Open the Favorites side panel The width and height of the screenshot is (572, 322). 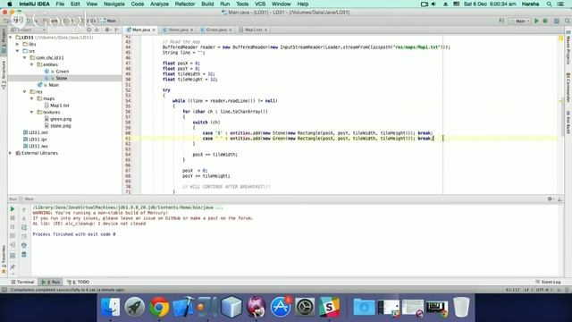point(4,260)
